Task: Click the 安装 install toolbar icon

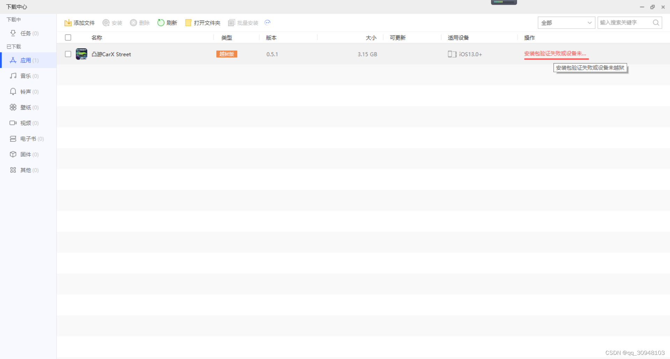Action: (106, 23)
